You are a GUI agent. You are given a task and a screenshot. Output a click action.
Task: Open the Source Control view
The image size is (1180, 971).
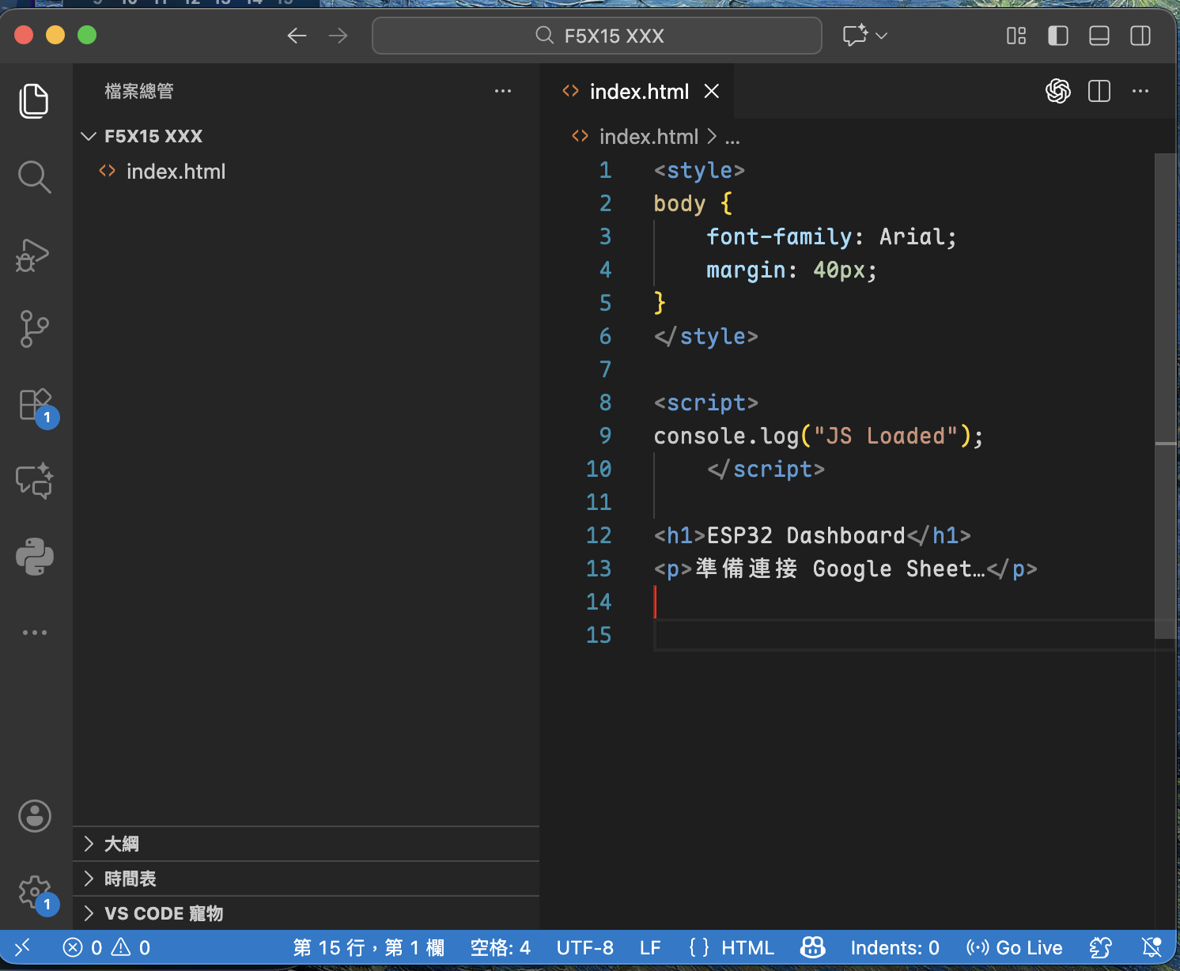click(x=34, y=329)
